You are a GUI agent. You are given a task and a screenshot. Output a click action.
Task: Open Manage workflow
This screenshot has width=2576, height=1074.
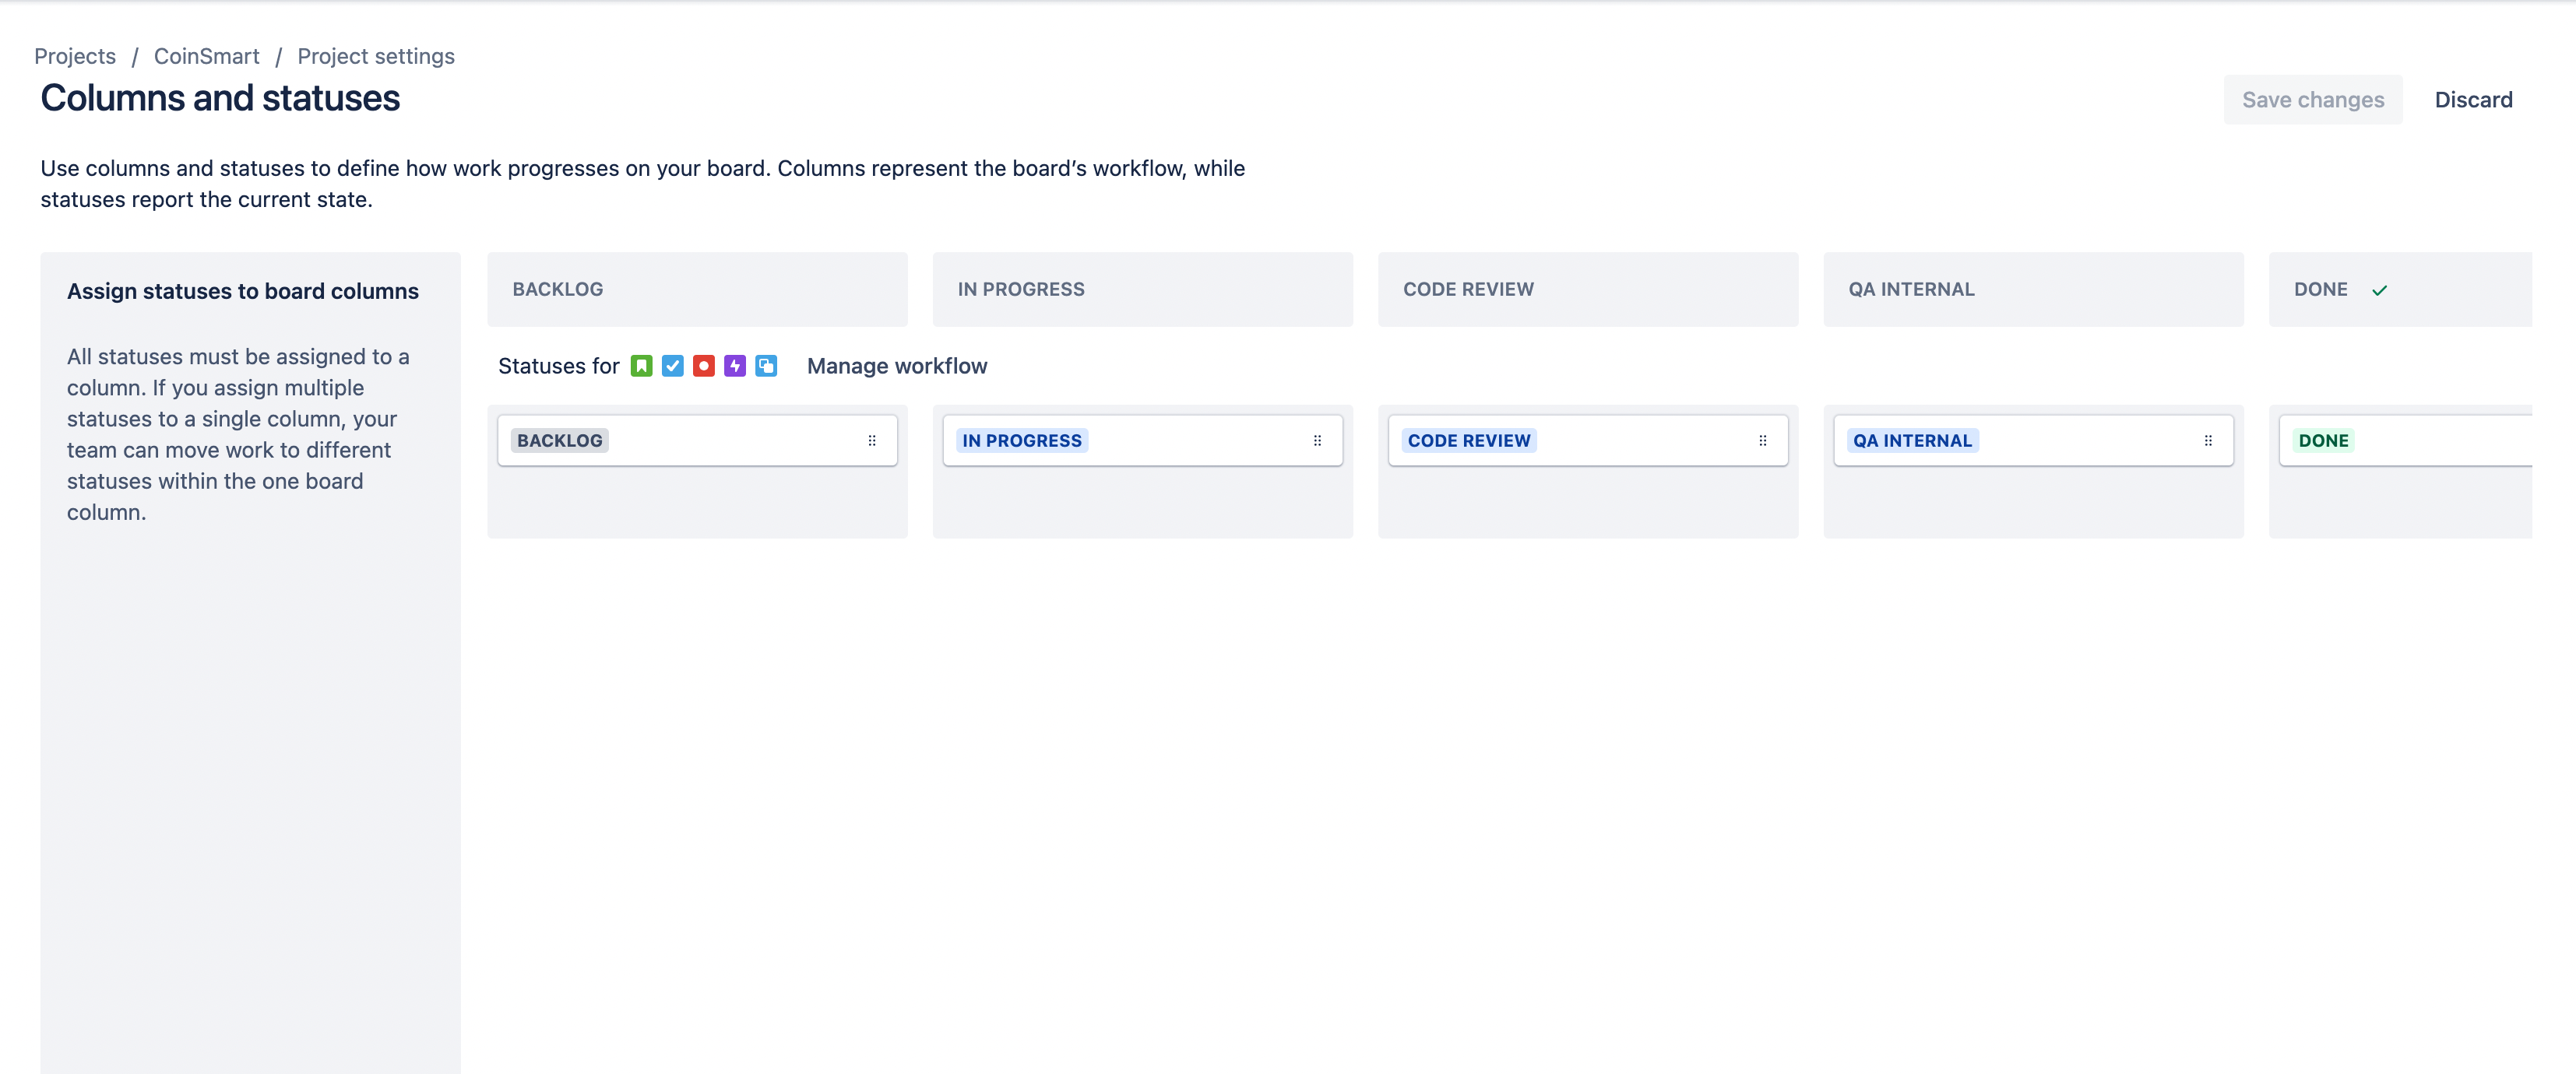click(897, 366)
